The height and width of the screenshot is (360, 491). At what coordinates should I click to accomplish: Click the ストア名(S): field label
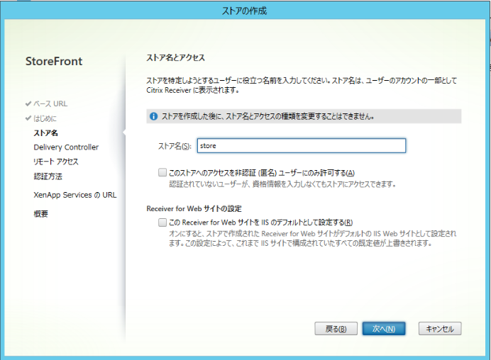(175, 146)
